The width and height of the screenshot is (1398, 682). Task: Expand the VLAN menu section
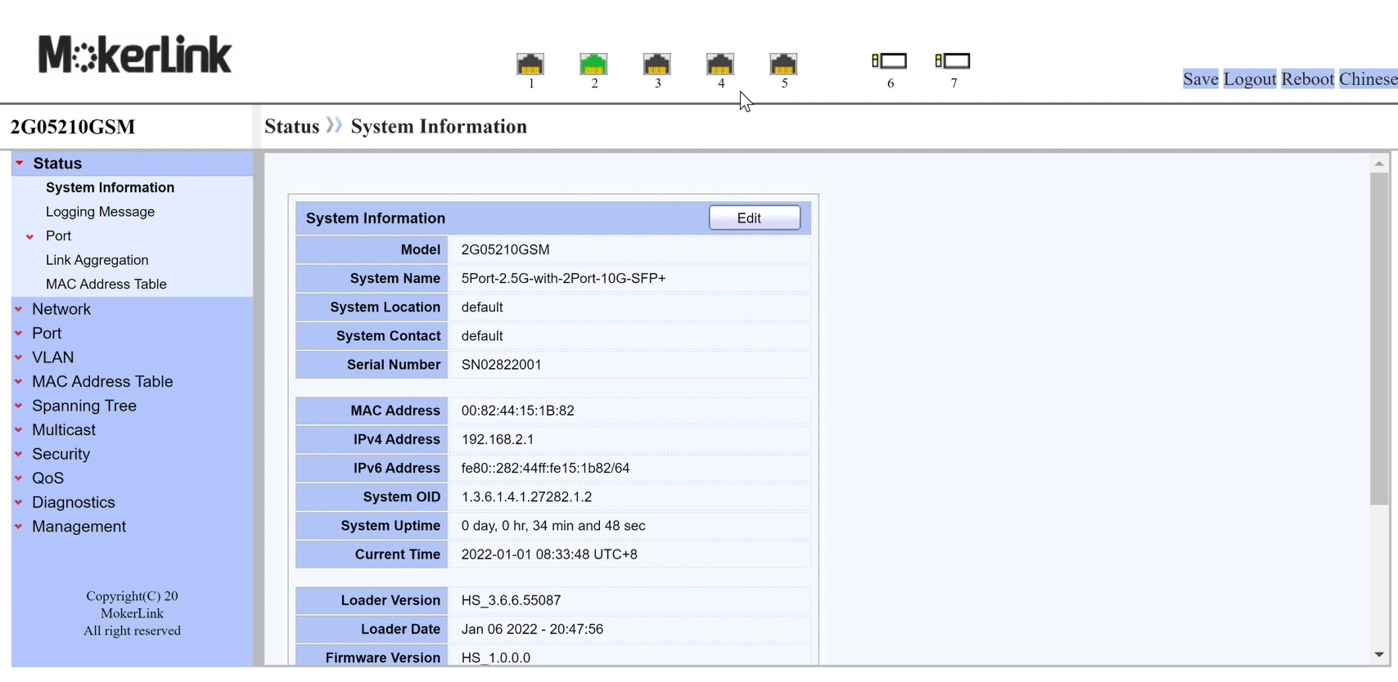pyautogui.click(x=53, y=357)
